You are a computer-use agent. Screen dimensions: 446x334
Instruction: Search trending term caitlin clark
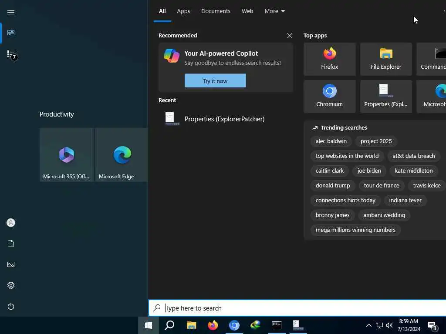click(330, 170)
